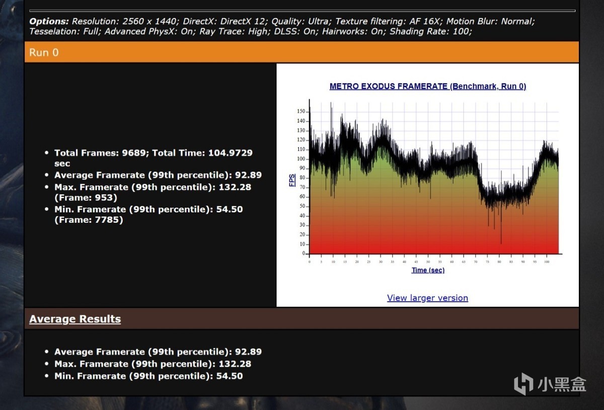The height and width of the screenshot is (410, 604).
Task: Click Run 0 Average Framerate 92.89 entry
Action: tap(158, 175)
